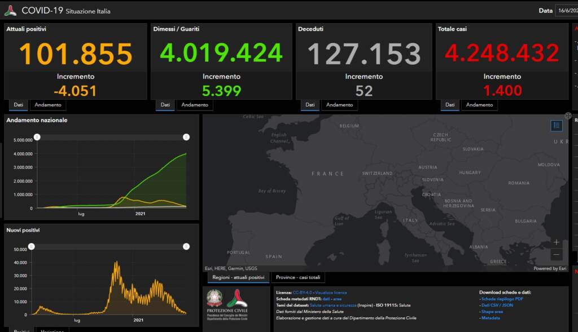Viewport: 578px width, 332px height.
Task: Click the COVID-19 dashboard logo icon
Action: tap(10, 11)
